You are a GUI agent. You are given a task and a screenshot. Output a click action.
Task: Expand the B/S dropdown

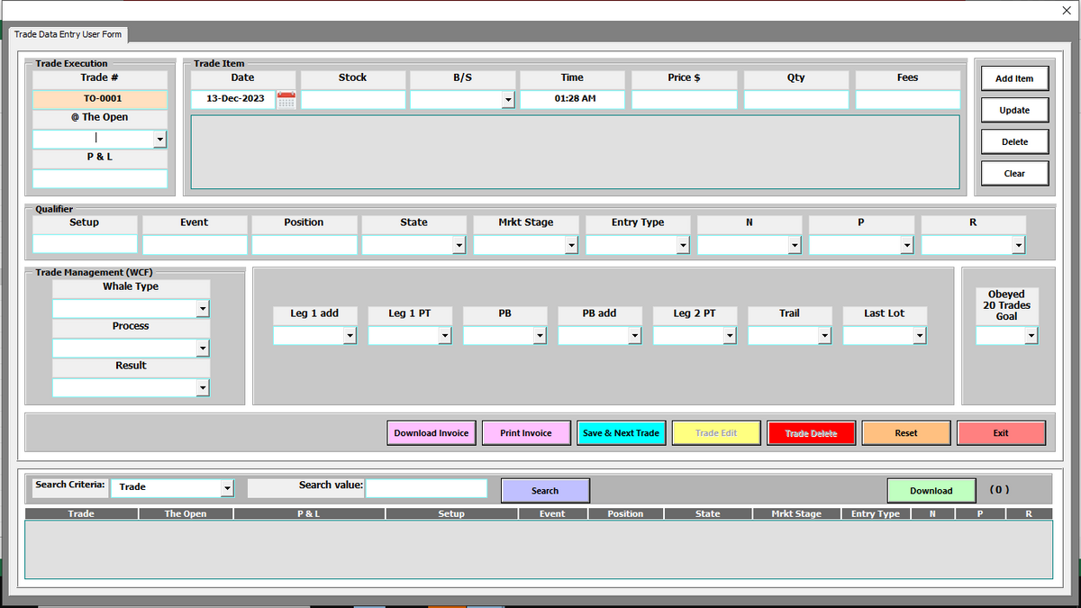point(508,100)
